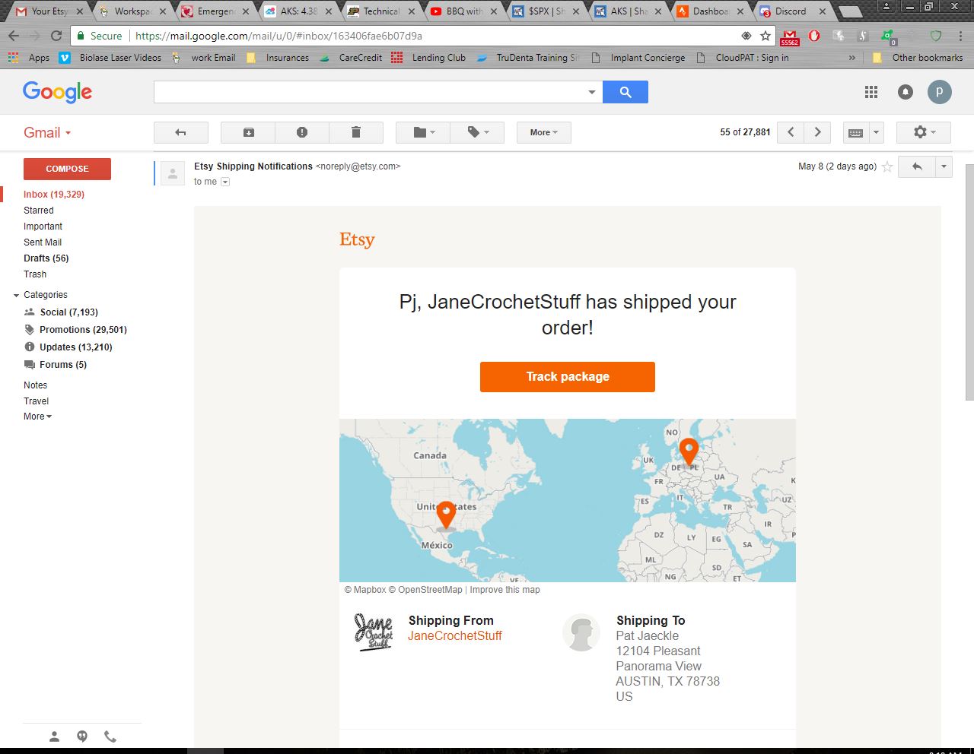Viewport: 974px width, 754px height.
Task: Collapse the Categories section
Action: pyautogui.click(x=16, y=295)
